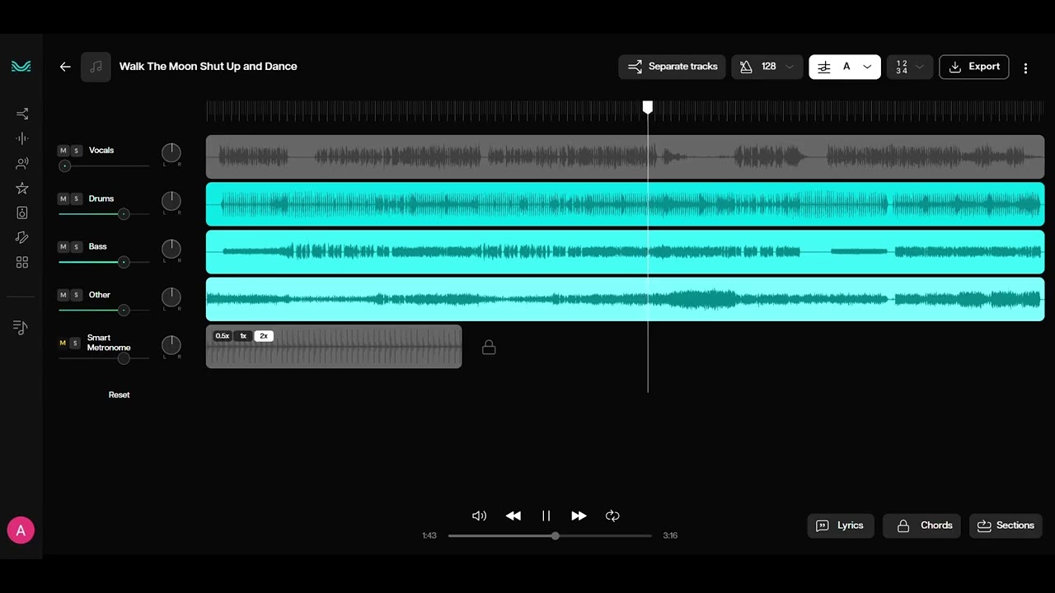Click the volume speaker icon
1055x593 pixels.
(479, 516)
